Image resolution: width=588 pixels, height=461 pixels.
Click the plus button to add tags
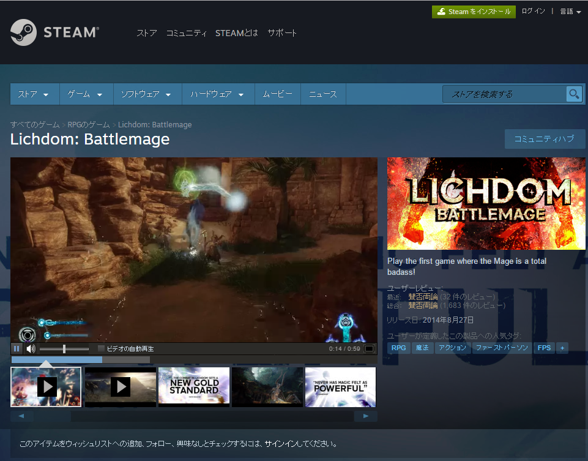(x=562, y=348)
